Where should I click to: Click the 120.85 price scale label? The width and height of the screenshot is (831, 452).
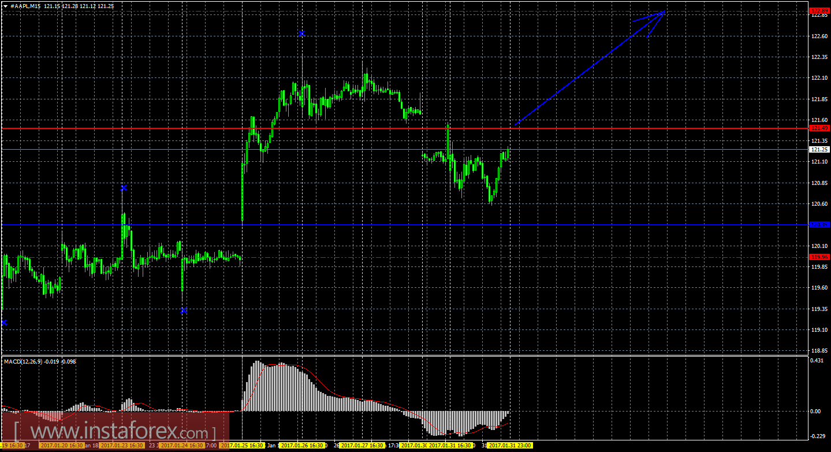(818, 183)
